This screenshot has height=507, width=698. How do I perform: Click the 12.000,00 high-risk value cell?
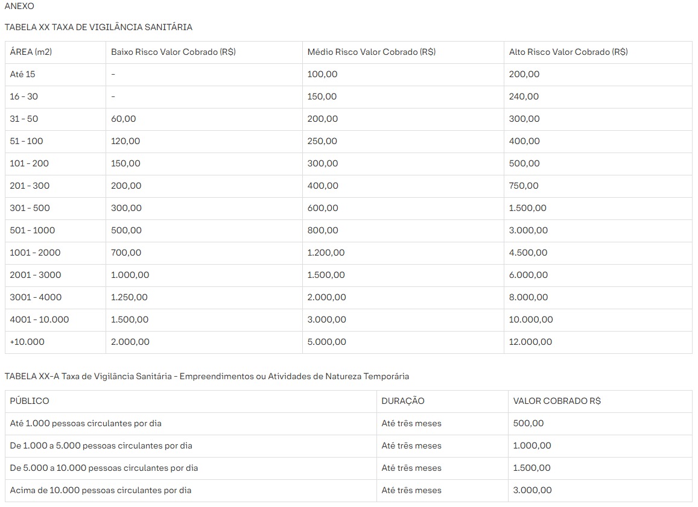[x=530, y=342]
